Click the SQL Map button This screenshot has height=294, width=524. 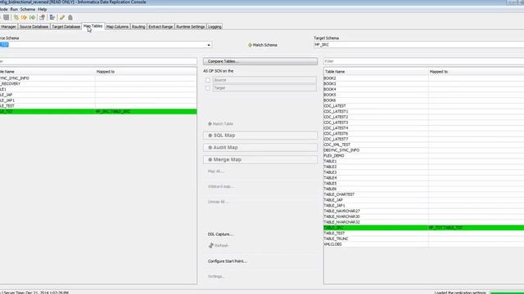pyautogui.click(x=260, y=136)
